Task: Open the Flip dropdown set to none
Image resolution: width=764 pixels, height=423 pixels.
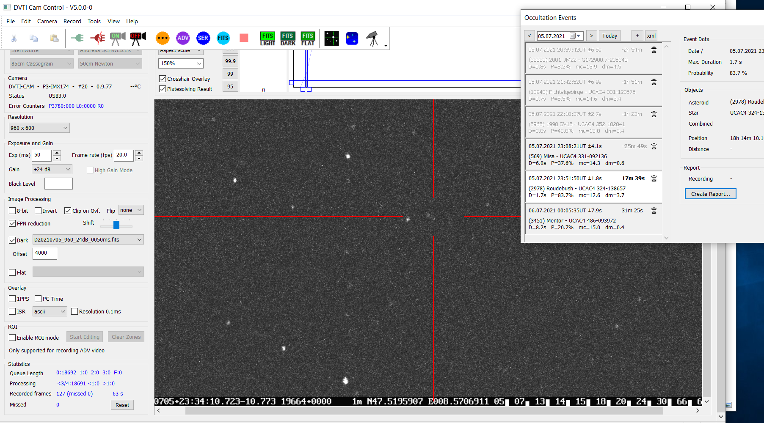Action: coord(131,210)
